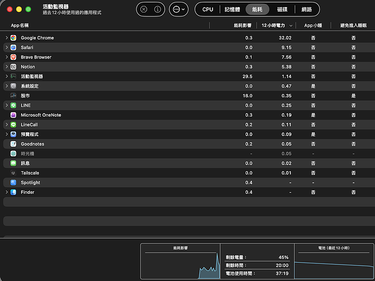Click the 訊息 Messages icon
This screenshot has width=375, height=281.
[13, 163]
